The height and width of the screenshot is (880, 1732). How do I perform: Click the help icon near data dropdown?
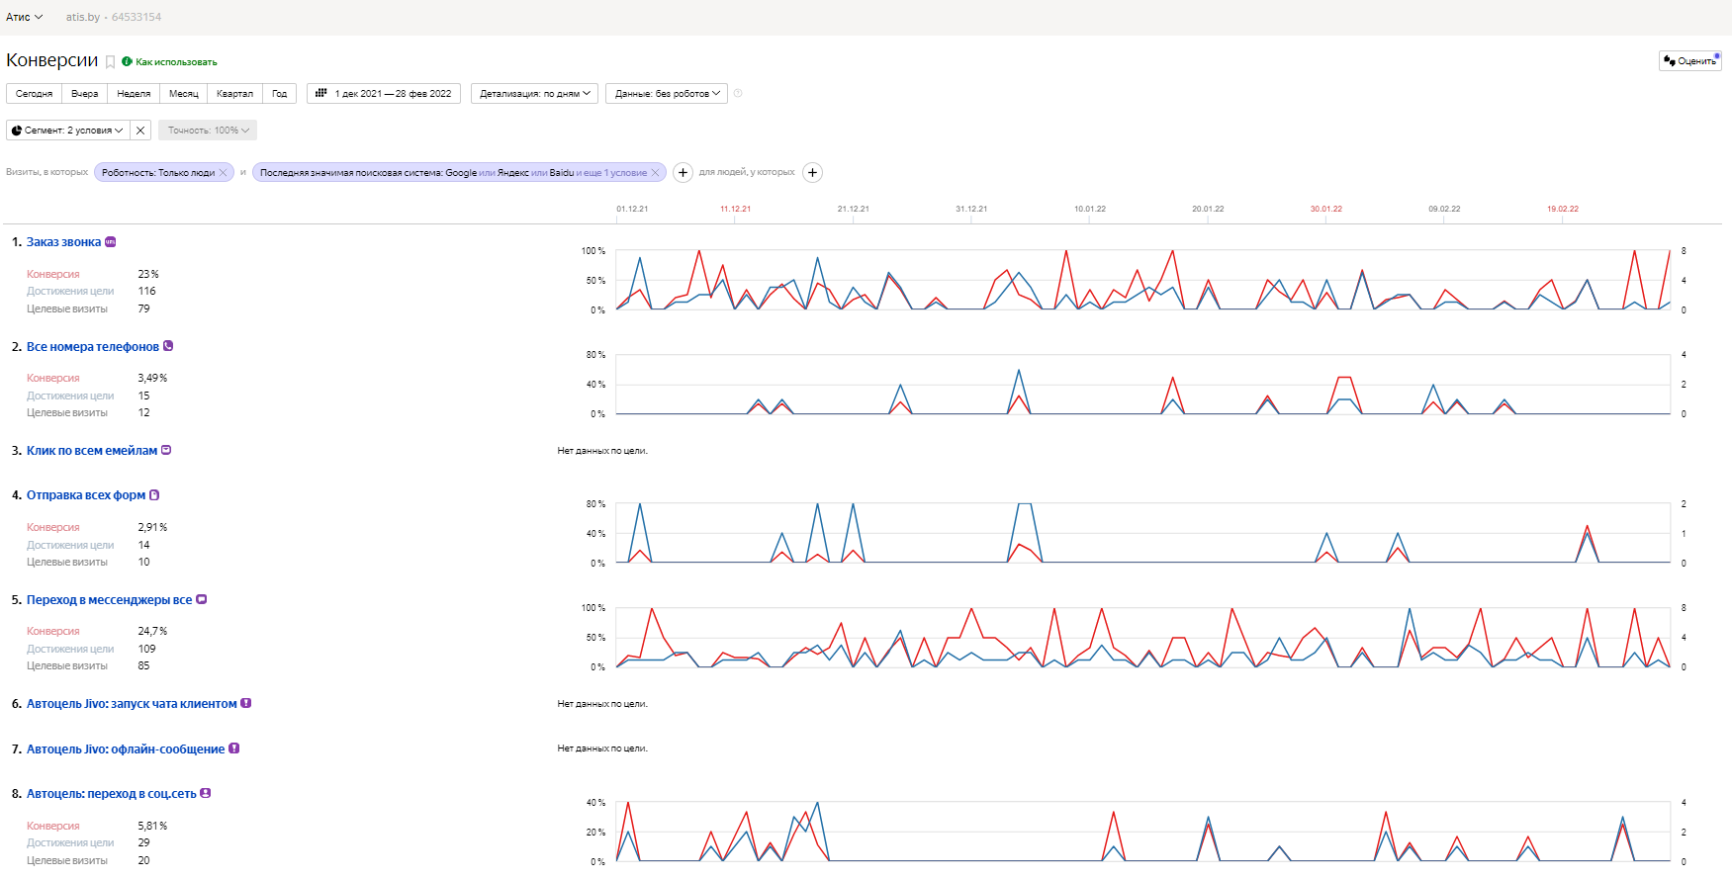(x=738, y=93)
